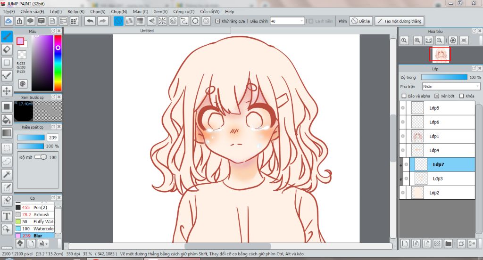483x260 pixels.
Task: Add a new layer in the Lớp panel
Action: click(405, 244)
